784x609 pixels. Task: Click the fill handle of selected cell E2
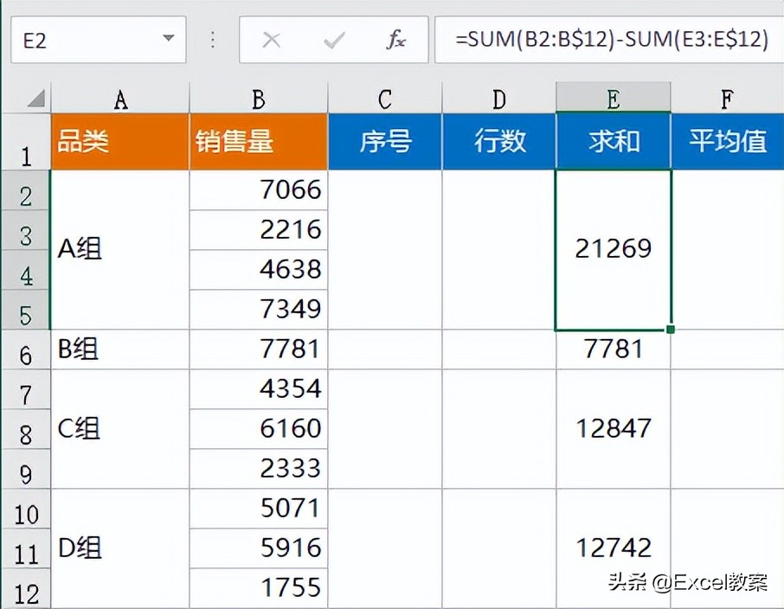pos(670,329)
